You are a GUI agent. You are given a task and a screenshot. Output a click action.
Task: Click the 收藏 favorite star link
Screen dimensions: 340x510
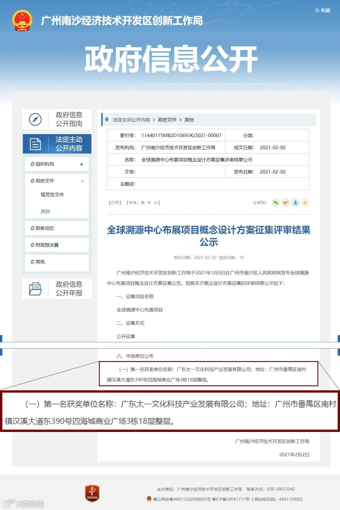click(x=323, y=10)
